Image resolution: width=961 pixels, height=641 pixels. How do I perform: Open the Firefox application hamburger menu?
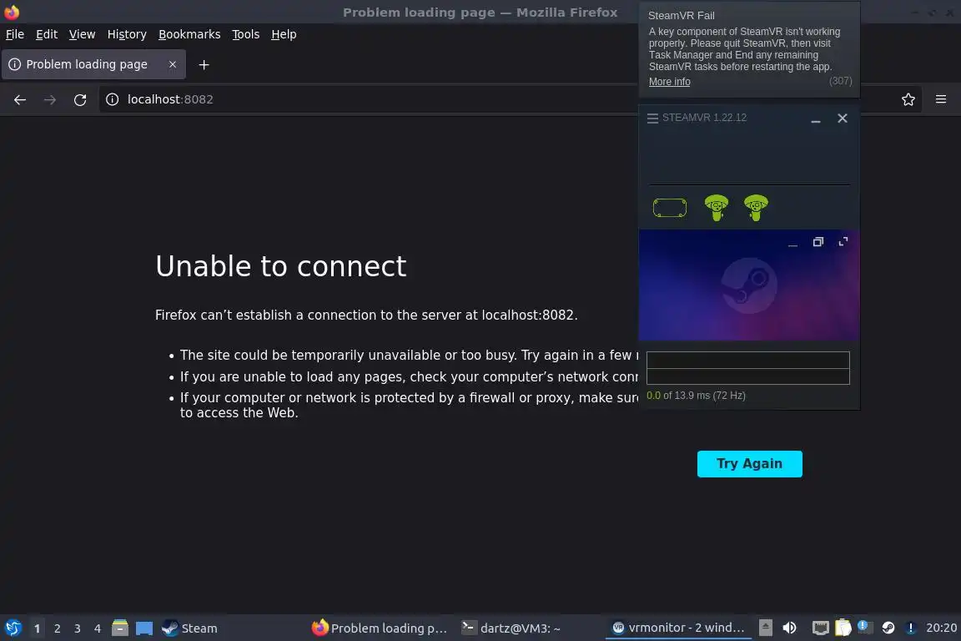(x=941, y=99)
